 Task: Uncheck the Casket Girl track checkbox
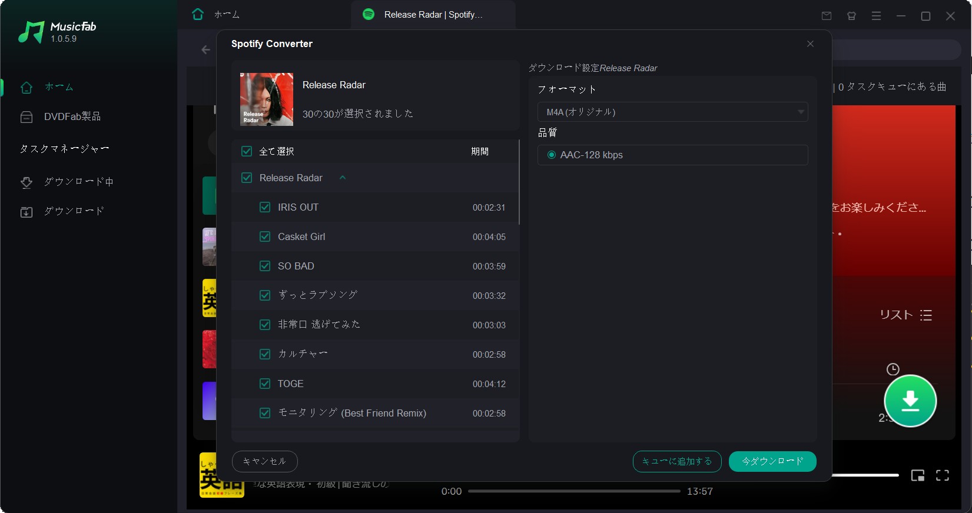click(265, 236)
